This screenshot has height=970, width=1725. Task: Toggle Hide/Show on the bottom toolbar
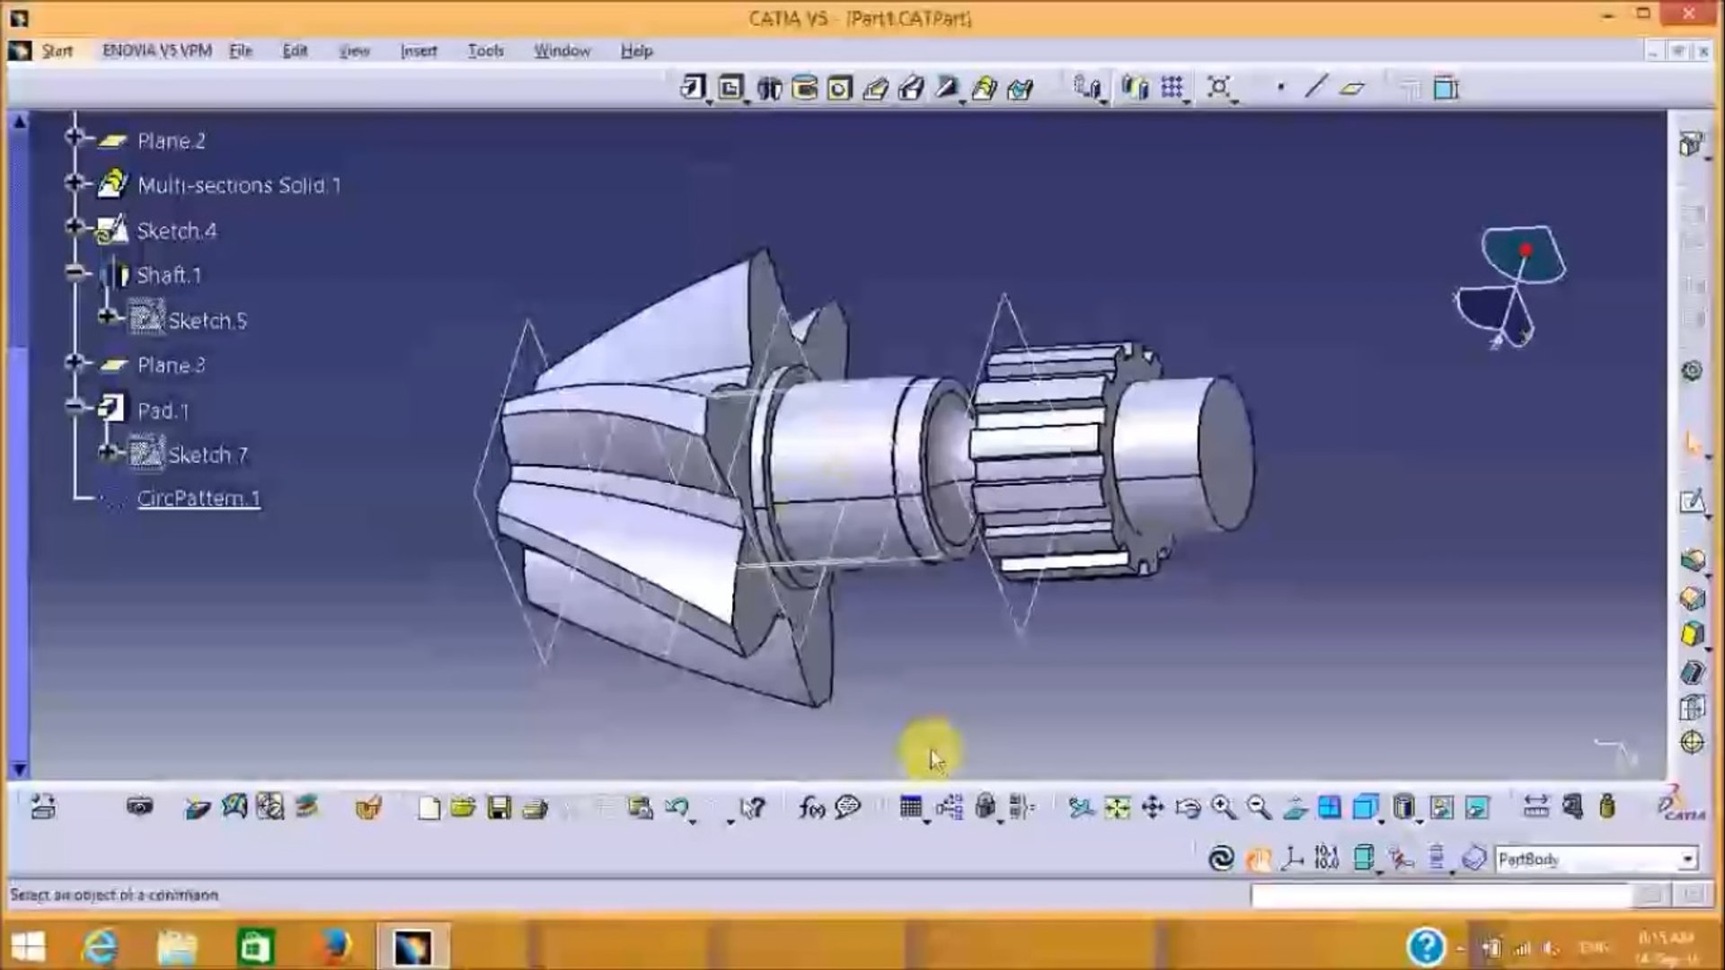coord(1441,808)
